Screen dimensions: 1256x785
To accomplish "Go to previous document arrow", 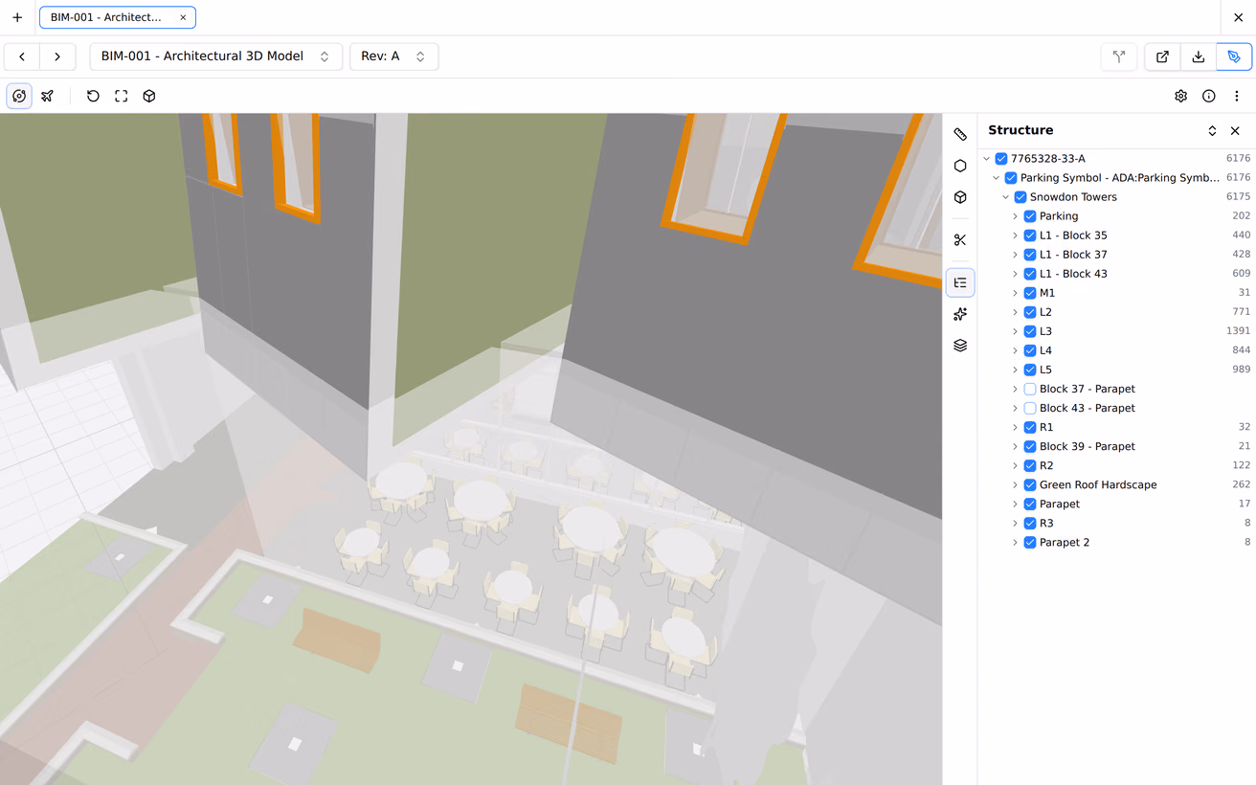I will point(22,56).
